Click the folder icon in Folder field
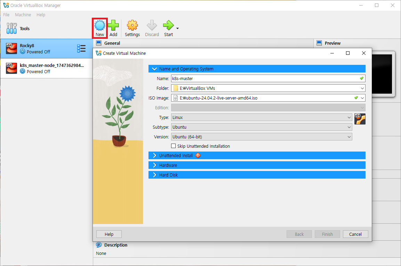Screen dimensions: 401x266 point(176,88)
